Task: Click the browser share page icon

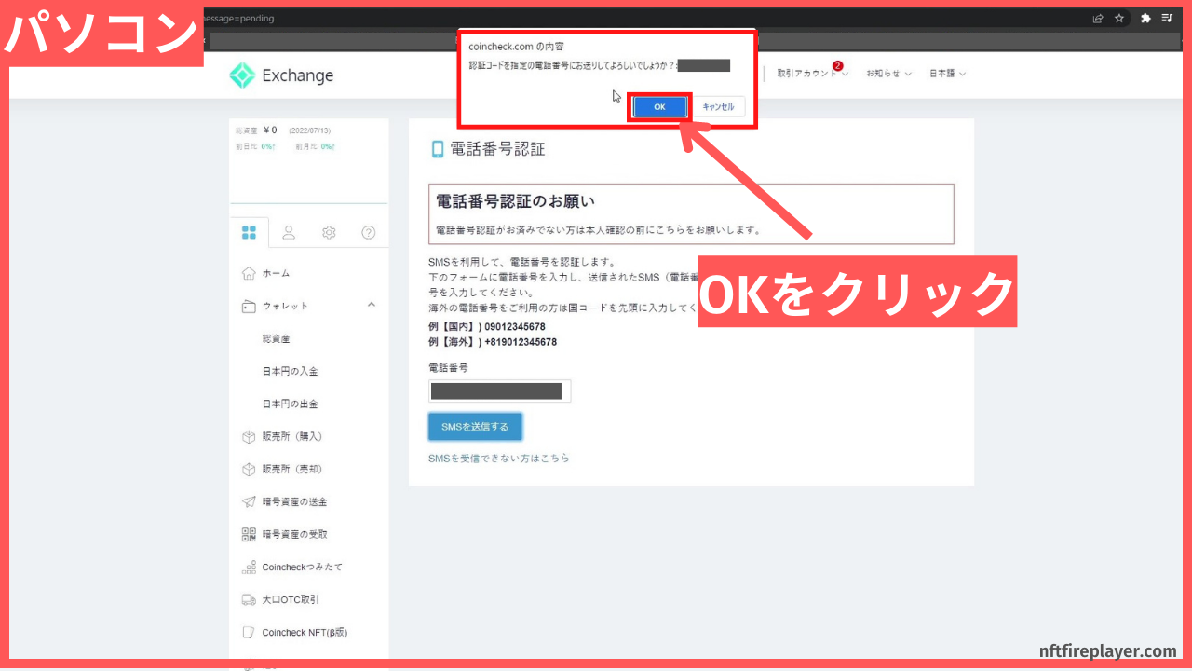Action: [1098, 18]
